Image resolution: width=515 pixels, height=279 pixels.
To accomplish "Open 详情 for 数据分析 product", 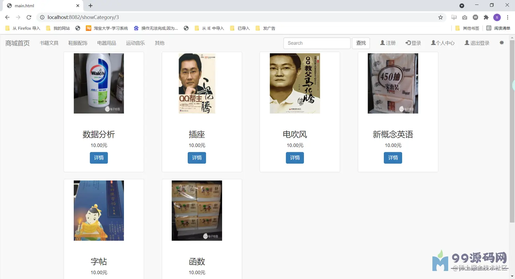I will (99, 158).
